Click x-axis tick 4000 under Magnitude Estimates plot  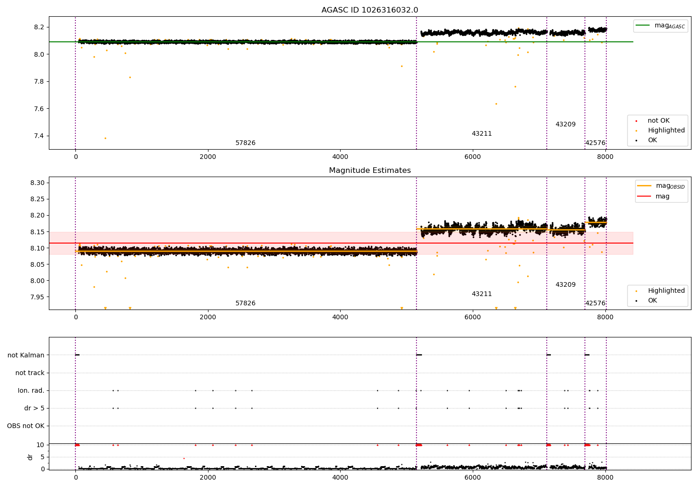340,317
